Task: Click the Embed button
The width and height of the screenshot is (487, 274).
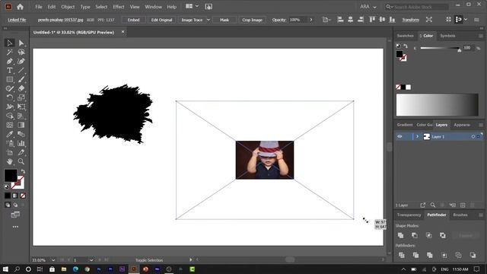Action: coord(134,20)
